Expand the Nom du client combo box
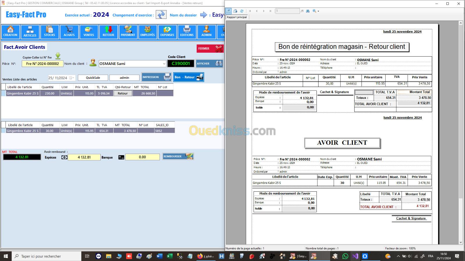Viewport: 465px width, 261px height. coord(164,64)
